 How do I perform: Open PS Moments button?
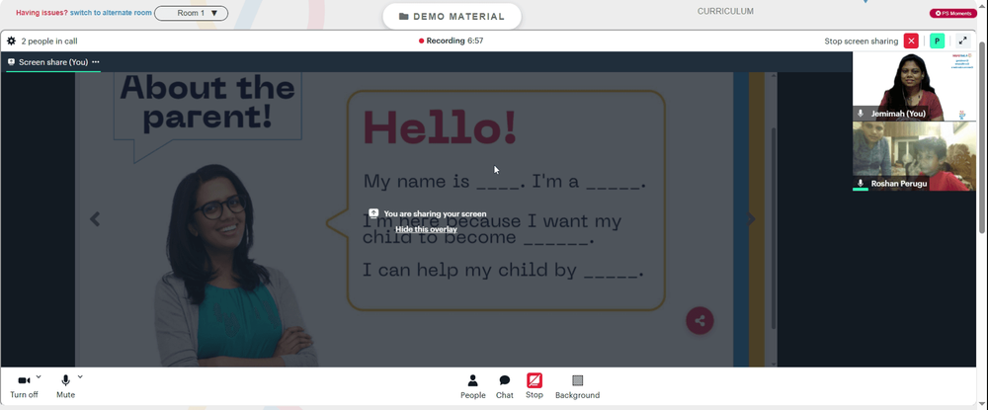point(952,13)
